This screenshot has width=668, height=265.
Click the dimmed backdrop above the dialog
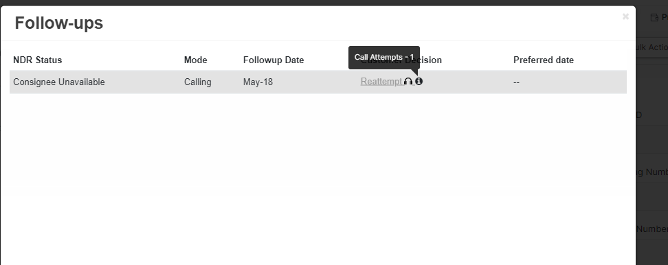click(318, 3)
